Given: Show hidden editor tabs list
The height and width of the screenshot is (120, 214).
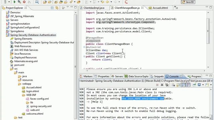Looking at the screenshot, I should pyautogui.click(x=176, y=7).
